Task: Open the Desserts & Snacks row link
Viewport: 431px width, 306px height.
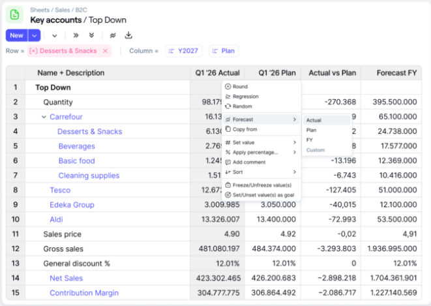Action: (x=89, y=131)
